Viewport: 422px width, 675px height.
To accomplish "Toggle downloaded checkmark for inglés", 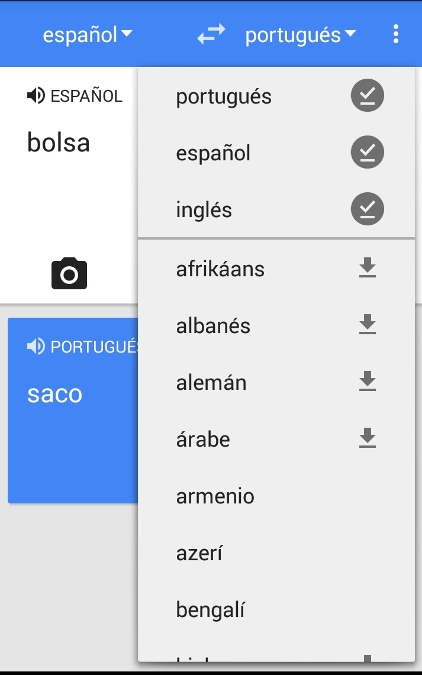I will point(368,209).
